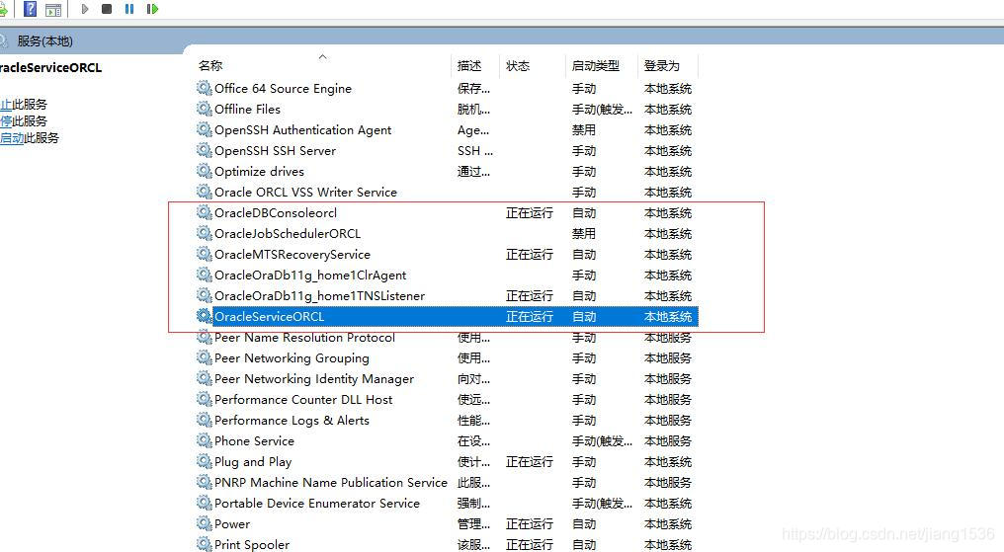Click the 服务(本地) panel header
The height and width of the screenshot is (552, 1004).
44,40
